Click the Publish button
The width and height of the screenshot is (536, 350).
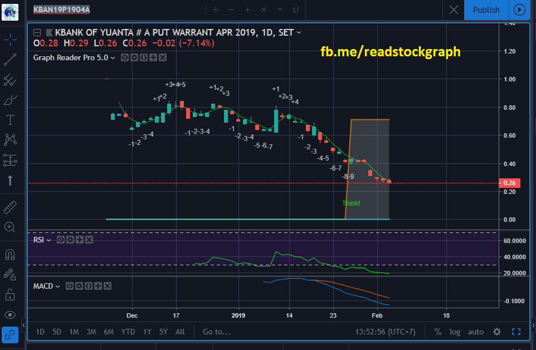click(x=486, y=10)
